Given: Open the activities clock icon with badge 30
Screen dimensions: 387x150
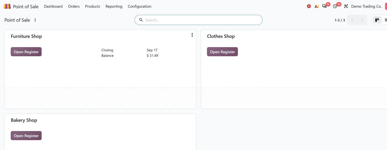Looking at the screenshot, I should coord(335,6).
